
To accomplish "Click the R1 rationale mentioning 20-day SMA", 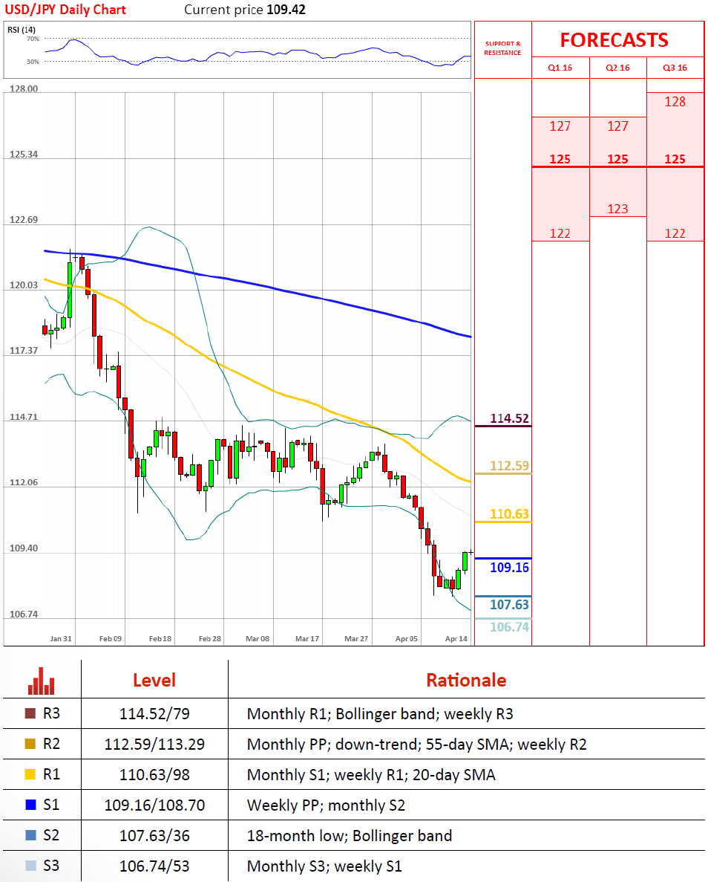I will pos(371,774).
